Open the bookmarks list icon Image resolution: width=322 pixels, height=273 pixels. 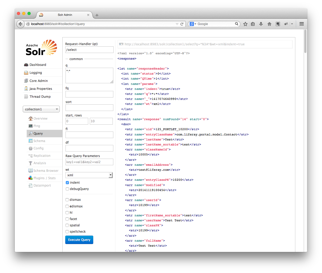253,24
